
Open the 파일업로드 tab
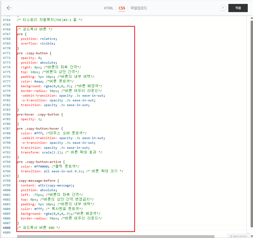pos(139,8)
